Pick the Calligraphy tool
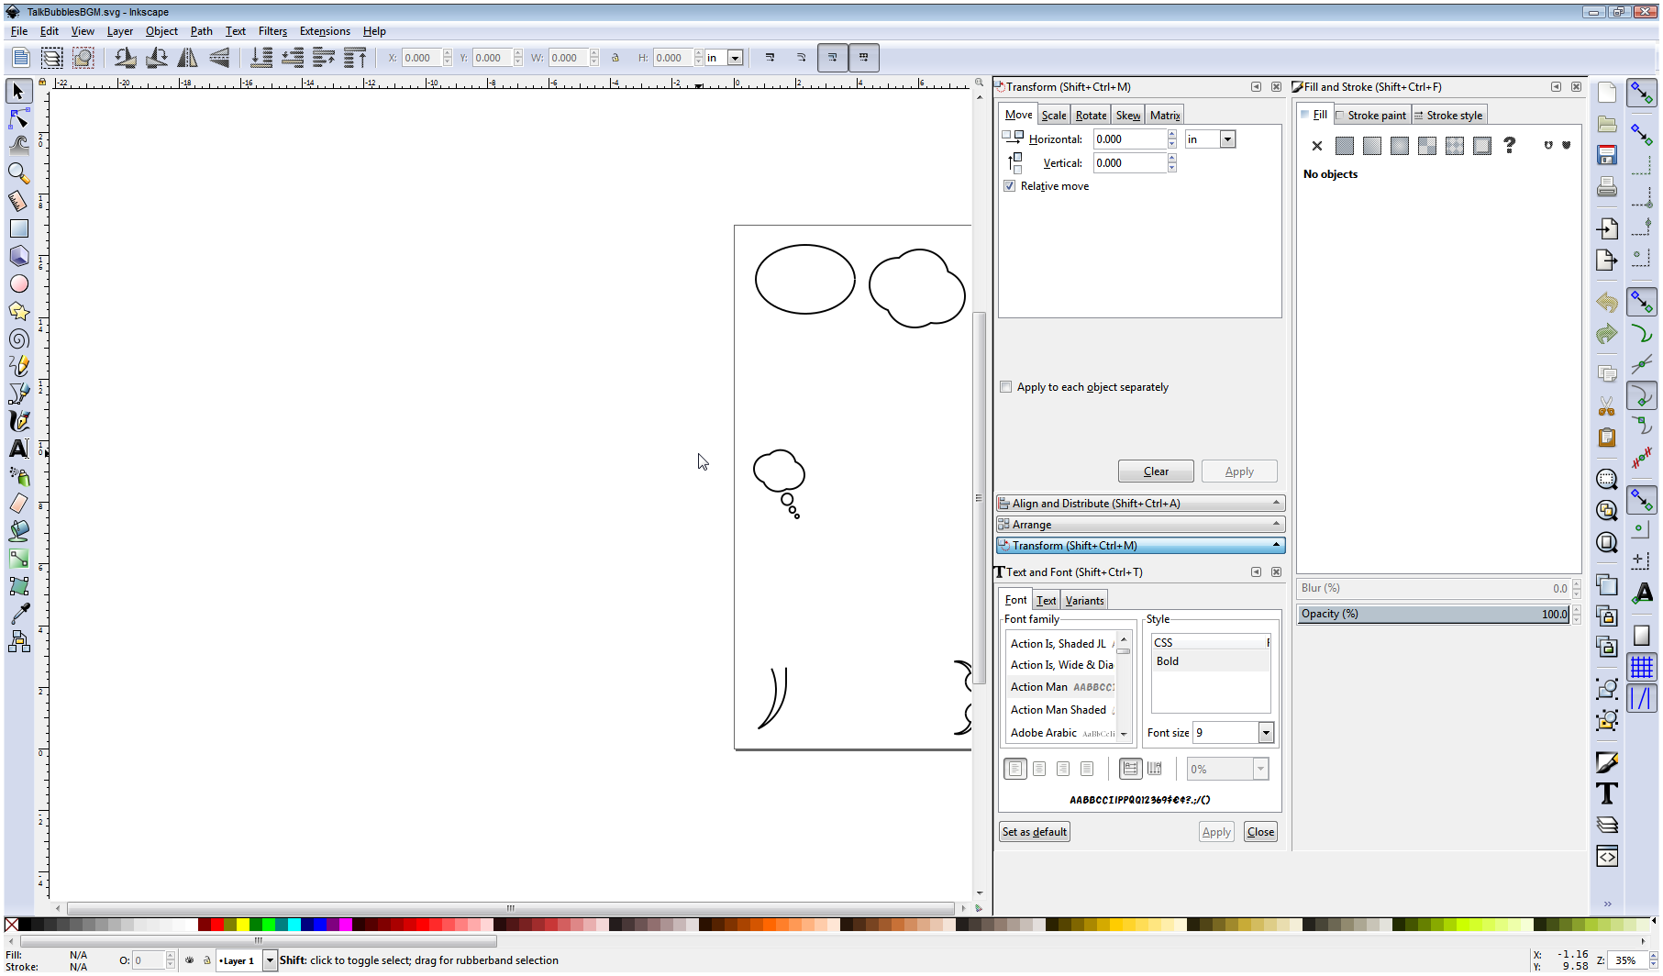 (18, 420)
